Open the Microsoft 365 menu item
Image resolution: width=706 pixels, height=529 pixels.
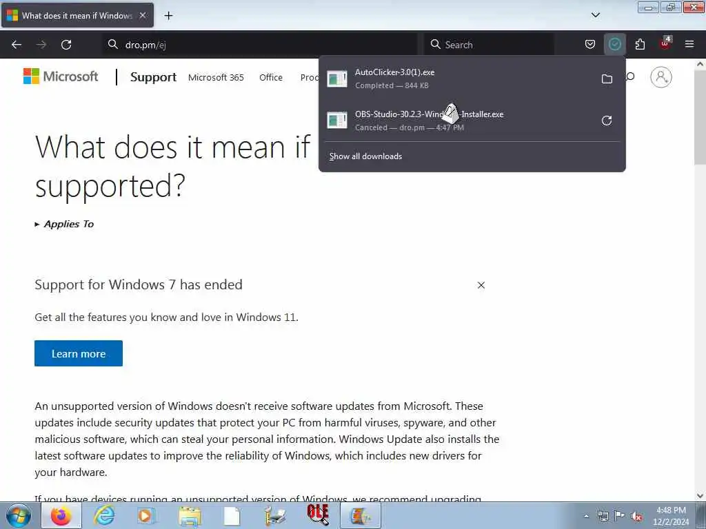(216, 77)
